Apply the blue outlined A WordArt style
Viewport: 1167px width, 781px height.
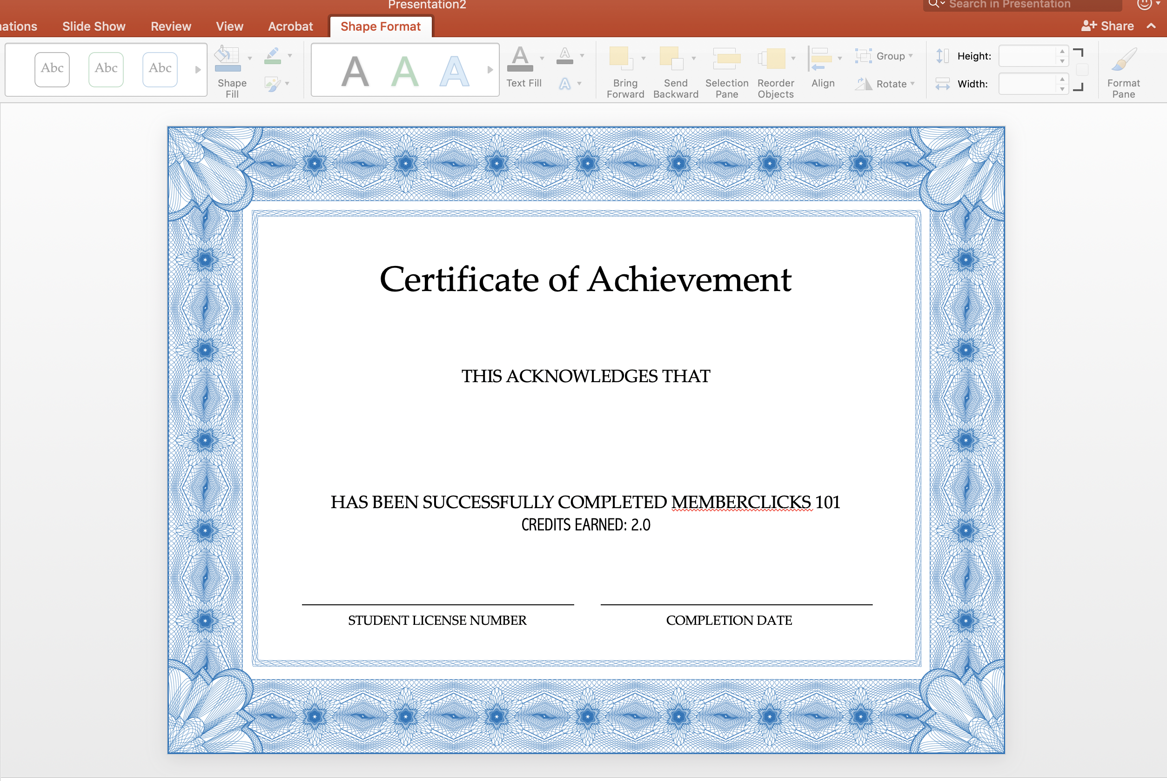point(454,71)
